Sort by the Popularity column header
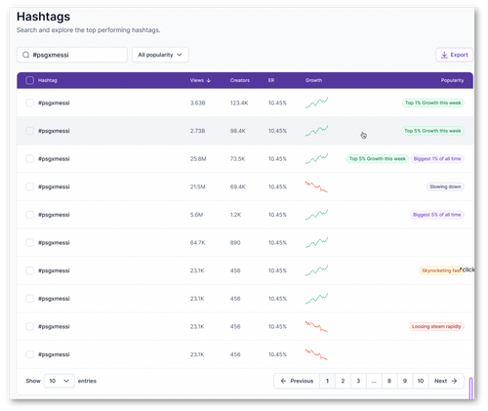 pos(452,80)
